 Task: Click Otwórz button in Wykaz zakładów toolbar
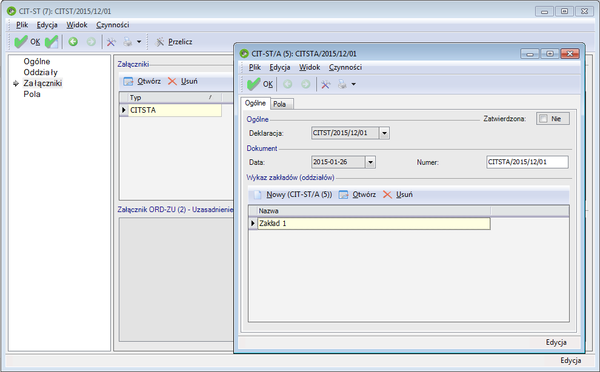click(x=358, y=194)
